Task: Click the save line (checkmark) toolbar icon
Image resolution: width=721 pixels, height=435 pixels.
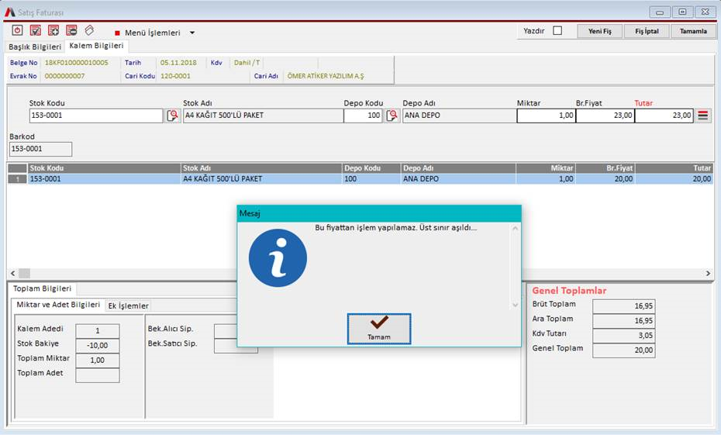Action: [36, 30]
